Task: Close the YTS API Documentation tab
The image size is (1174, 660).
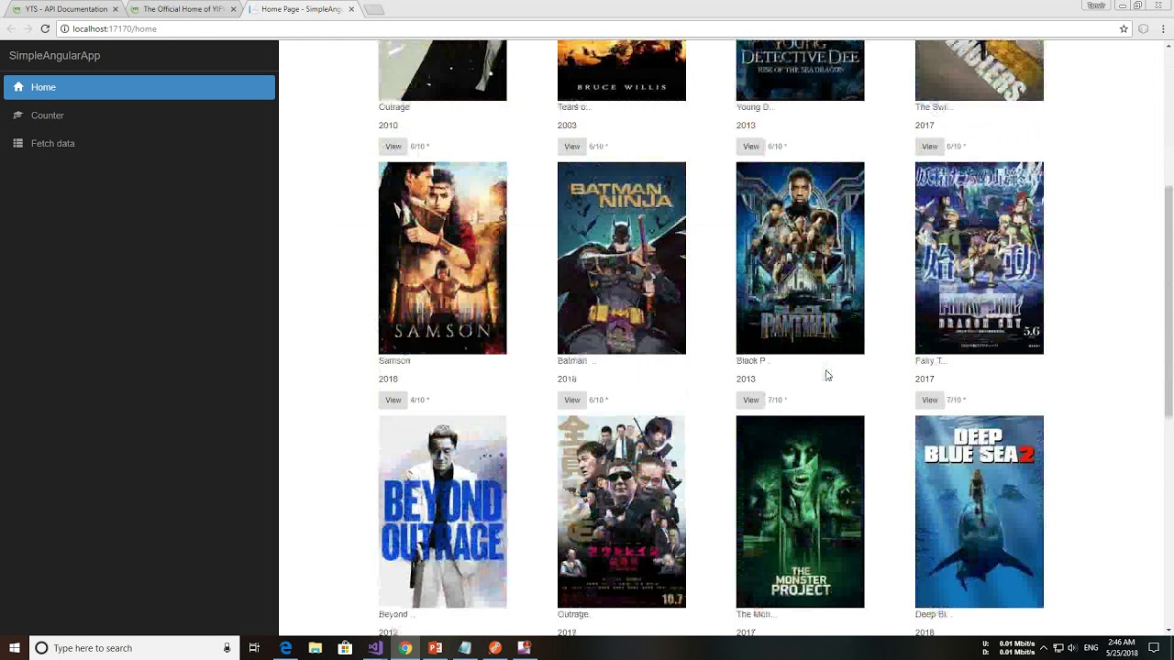Action: [116, 9]
